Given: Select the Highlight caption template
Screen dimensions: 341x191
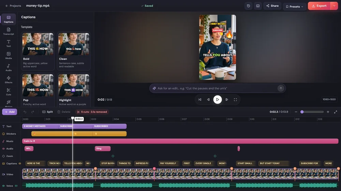Looking at the screenshot, I should pyautogui.click(x=74, y=90).
